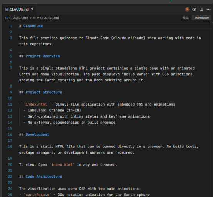
Task: Open the Claude Code starburst icon
Action: pos(187,9)
